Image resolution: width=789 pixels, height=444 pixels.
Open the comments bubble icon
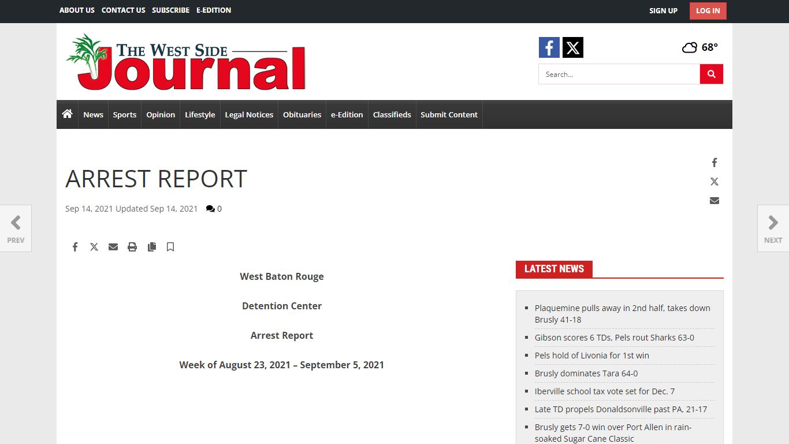pos(210,209)
